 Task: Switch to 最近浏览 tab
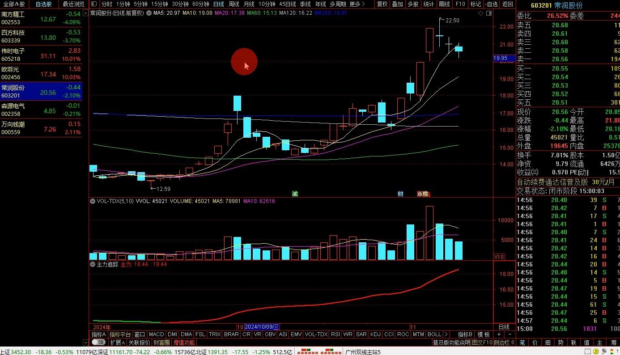(x=73, y=4)
